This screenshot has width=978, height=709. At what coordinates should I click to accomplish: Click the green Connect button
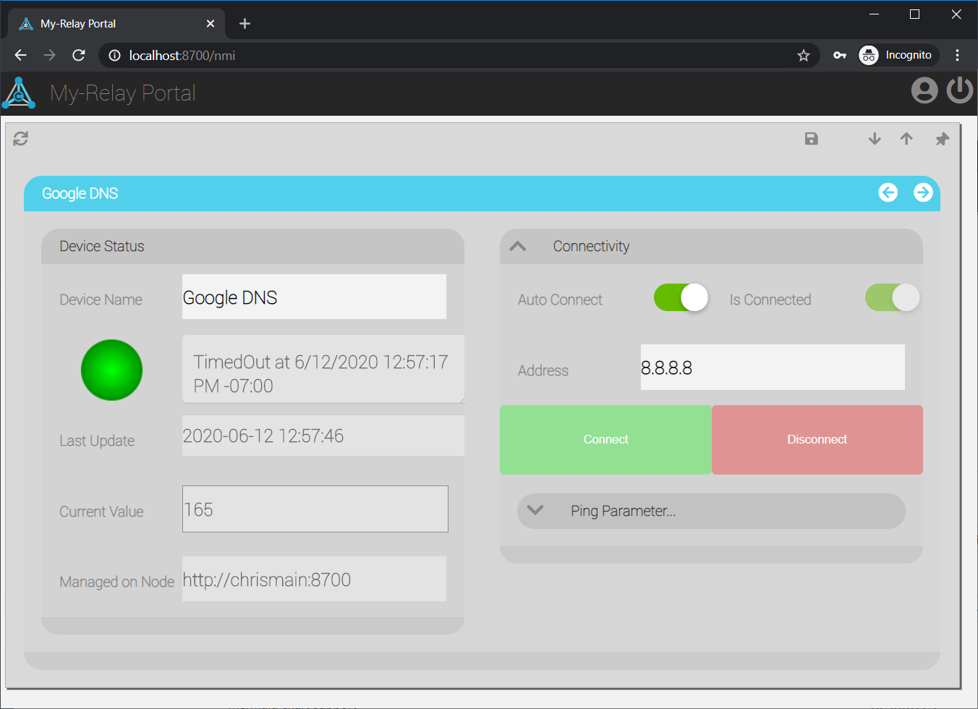click(x=605, y=440)
